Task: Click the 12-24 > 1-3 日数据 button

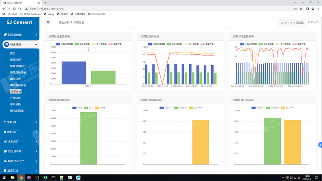Action: [292, 23]
